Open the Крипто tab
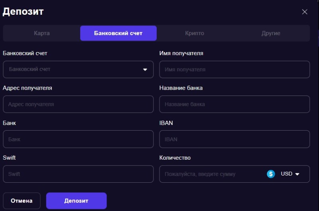 point(195,33)
